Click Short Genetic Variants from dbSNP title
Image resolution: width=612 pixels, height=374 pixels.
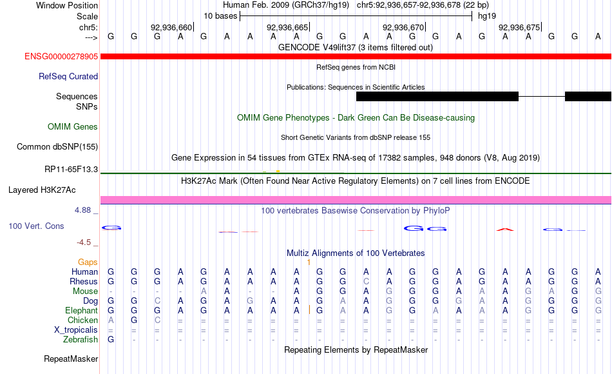(x=356, y=137)
